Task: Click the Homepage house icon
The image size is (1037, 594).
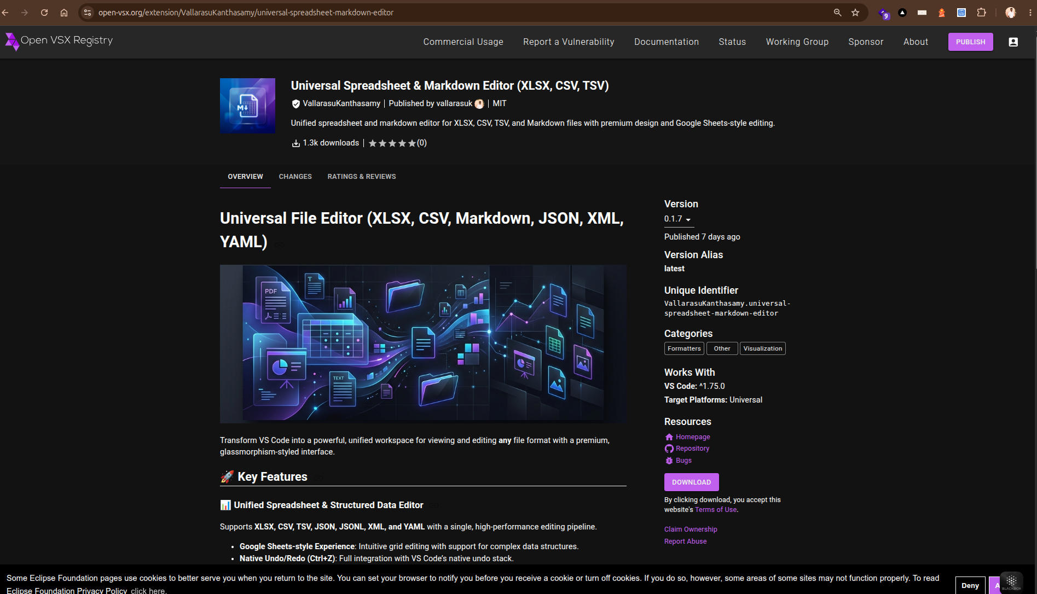Action: tap(669, 437)
